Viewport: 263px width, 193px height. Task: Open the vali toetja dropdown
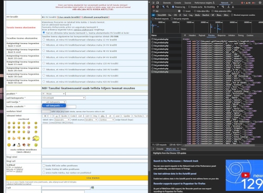pos(54,102)
